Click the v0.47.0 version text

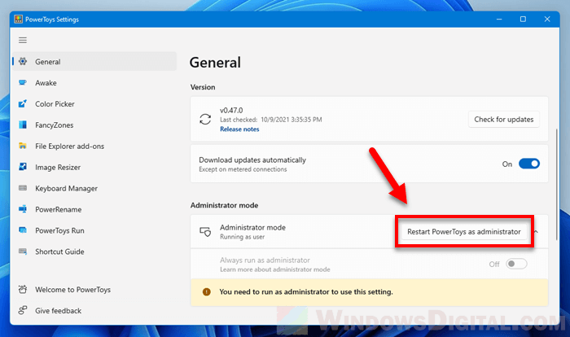(231, 110)
